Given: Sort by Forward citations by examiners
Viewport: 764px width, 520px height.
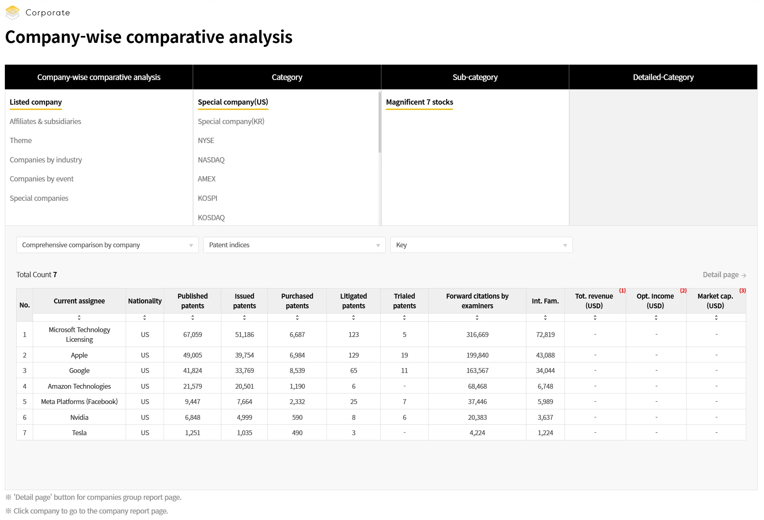Looking at the screenshot, I should (x=477, y=318).
